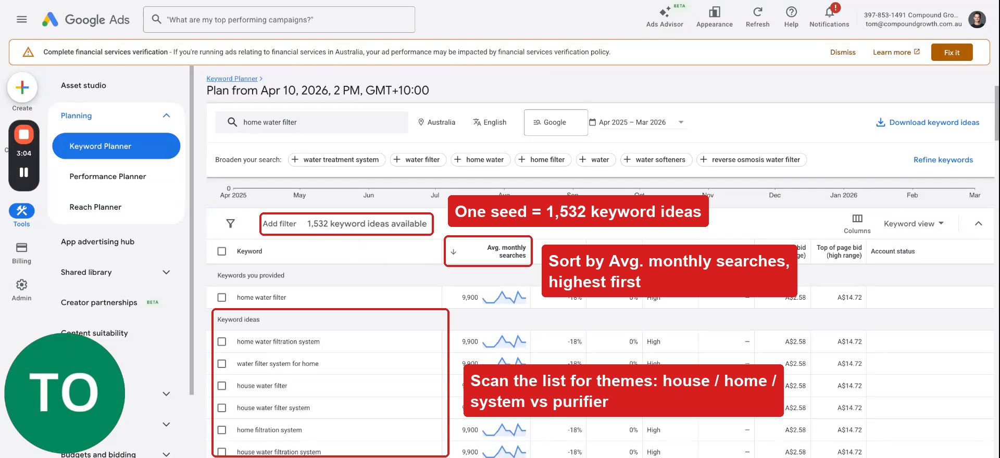Check the 'home water filter' keyword
Screen dimensions: 1000x458
(x=222, y=298)
